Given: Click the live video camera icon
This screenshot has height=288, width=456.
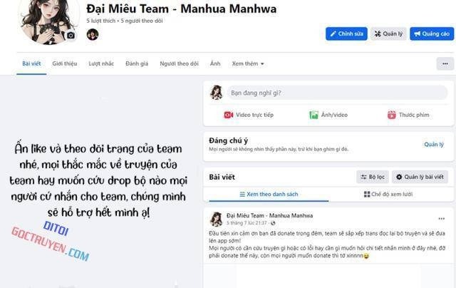Looking at the screenshot, I should click(229, 115).
